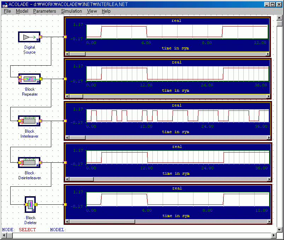284x240 pixels.
Task: Click right scroll arrow of Block Deinterleaver plot
Action: tap(269, 179)
